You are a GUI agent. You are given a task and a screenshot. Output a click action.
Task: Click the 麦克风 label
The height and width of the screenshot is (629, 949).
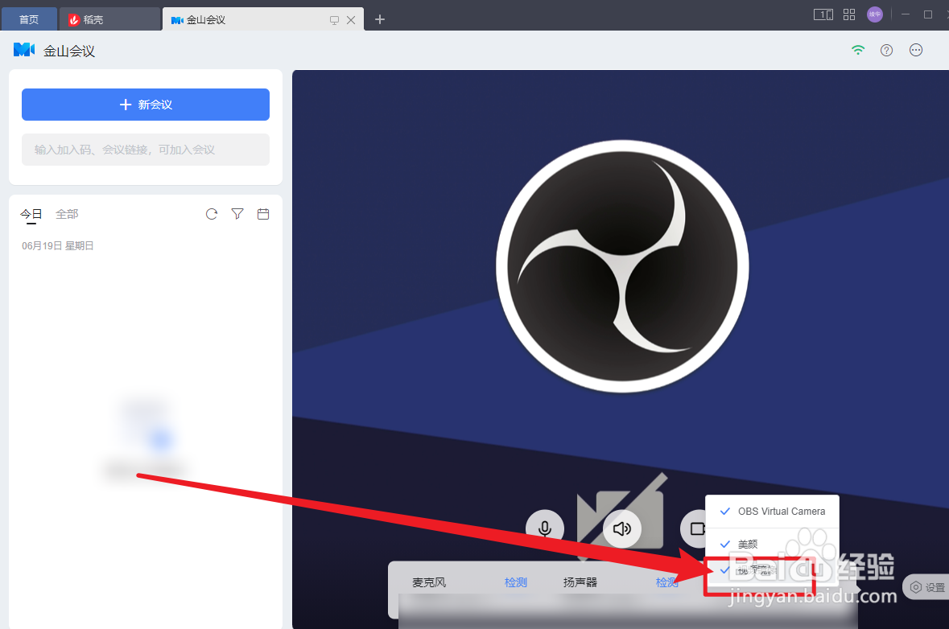coord(429,582)
